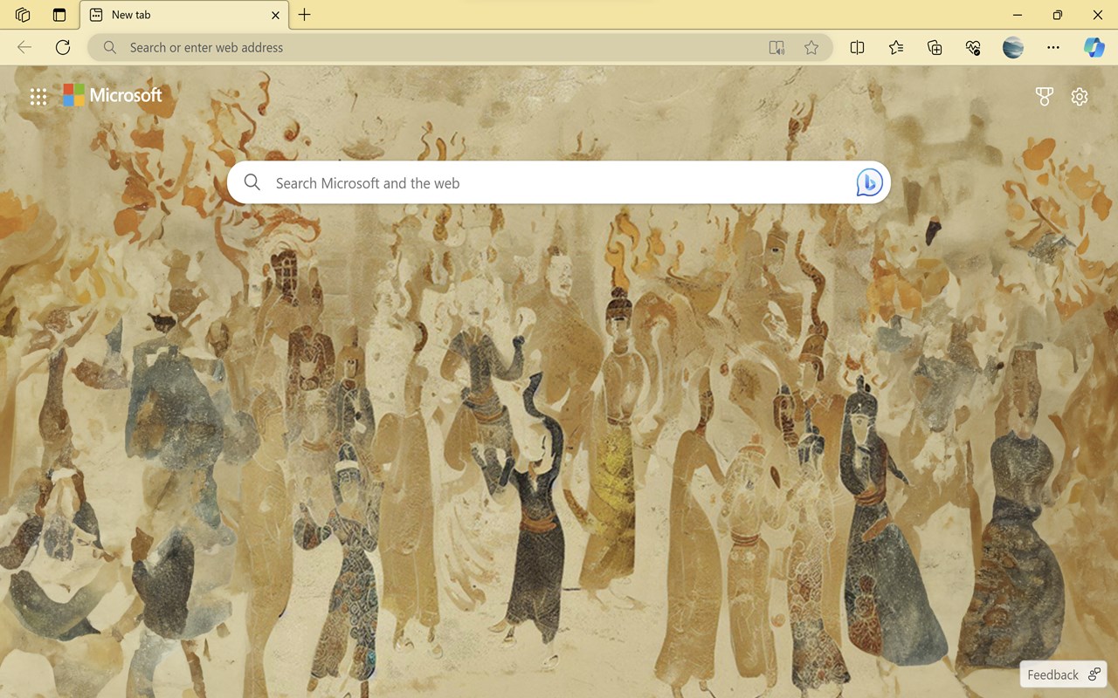1118x698 pixels.
Task: Open Immersive Reader icon in address bar
Action: click(776, 48)
